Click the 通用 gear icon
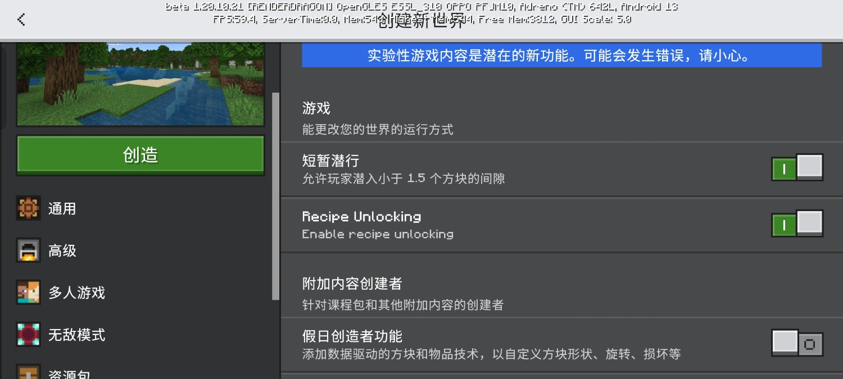Image resolution: width=843 pixels, height=379 pixels. tap(28, 208)
